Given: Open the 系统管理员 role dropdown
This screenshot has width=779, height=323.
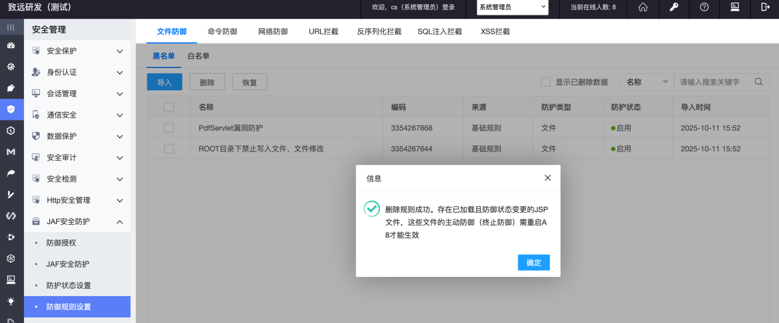Looking at the screenshot, I should [512, 7].
